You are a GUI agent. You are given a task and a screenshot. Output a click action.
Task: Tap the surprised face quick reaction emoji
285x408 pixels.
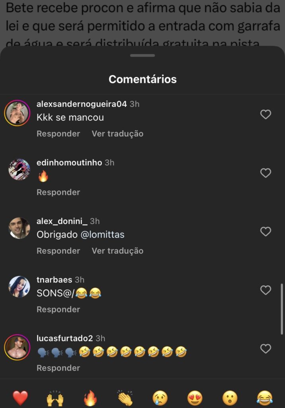(230, 398)
